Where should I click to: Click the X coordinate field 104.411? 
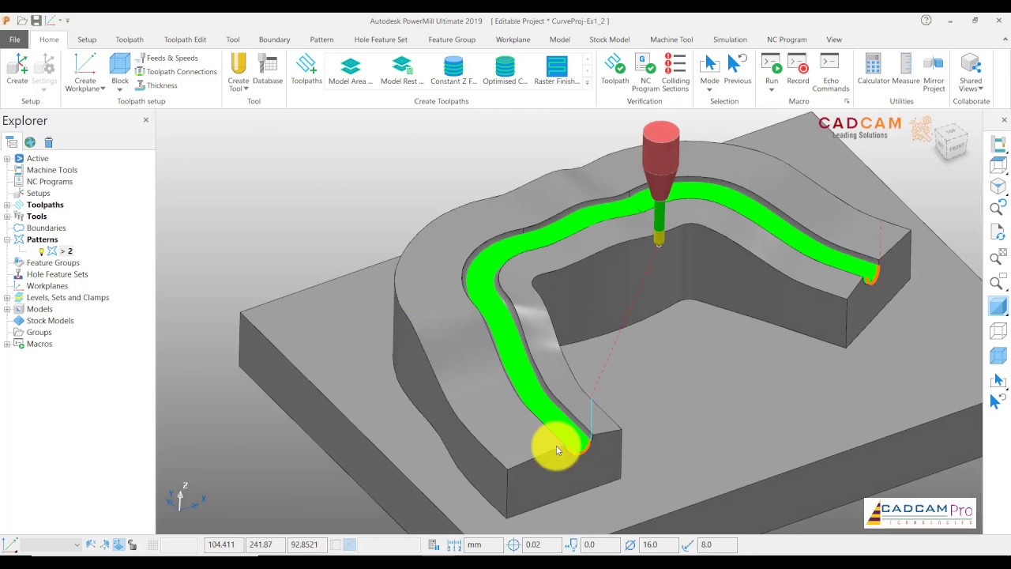coord(224,545)
